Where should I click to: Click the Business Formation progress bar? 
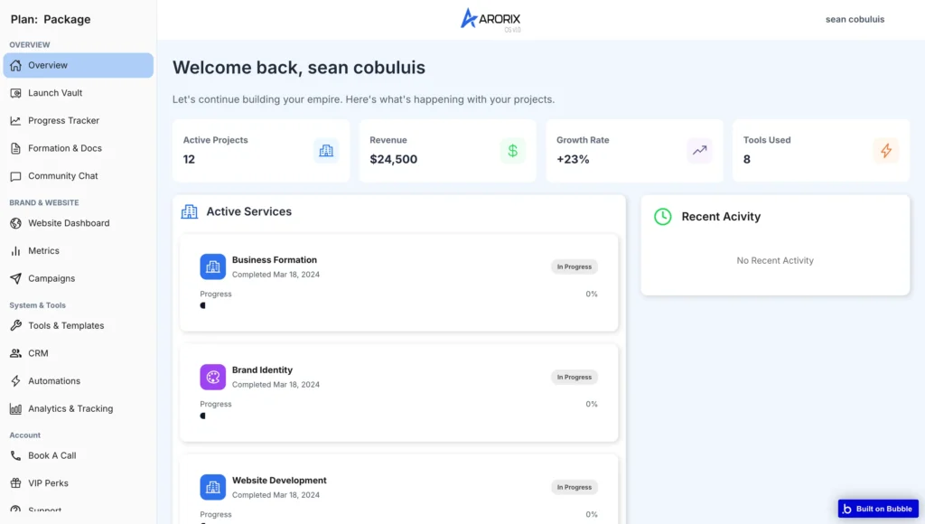398,305
